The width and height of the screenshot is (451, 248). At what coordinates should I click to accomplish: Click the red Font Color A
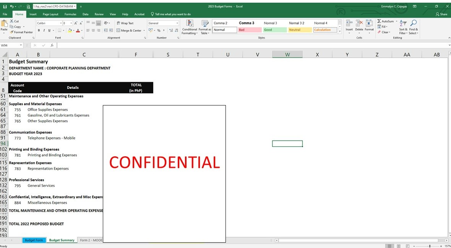78,31
